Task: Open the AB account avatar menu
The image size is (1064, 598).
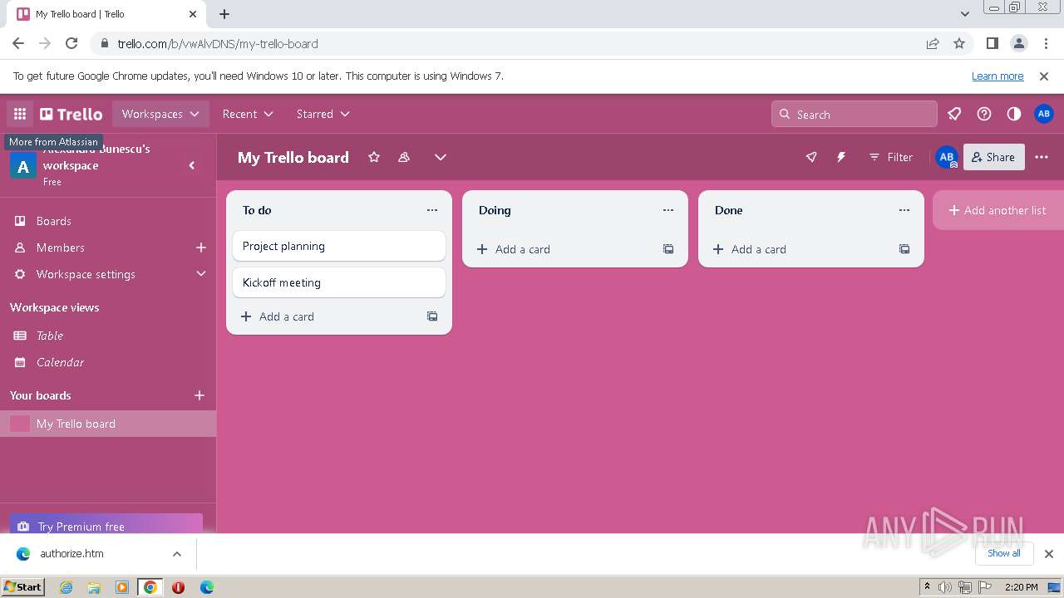Action: [1044, 114]
